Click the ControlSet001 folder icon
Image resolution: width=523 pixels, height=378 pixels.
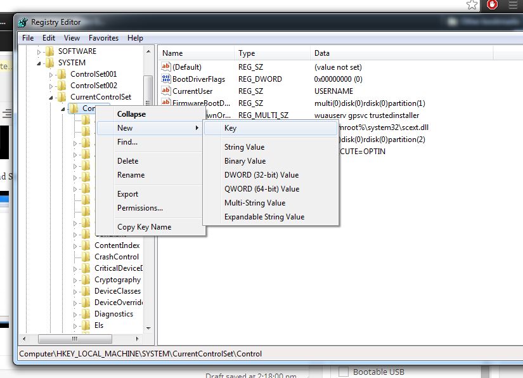click(61, 74)
